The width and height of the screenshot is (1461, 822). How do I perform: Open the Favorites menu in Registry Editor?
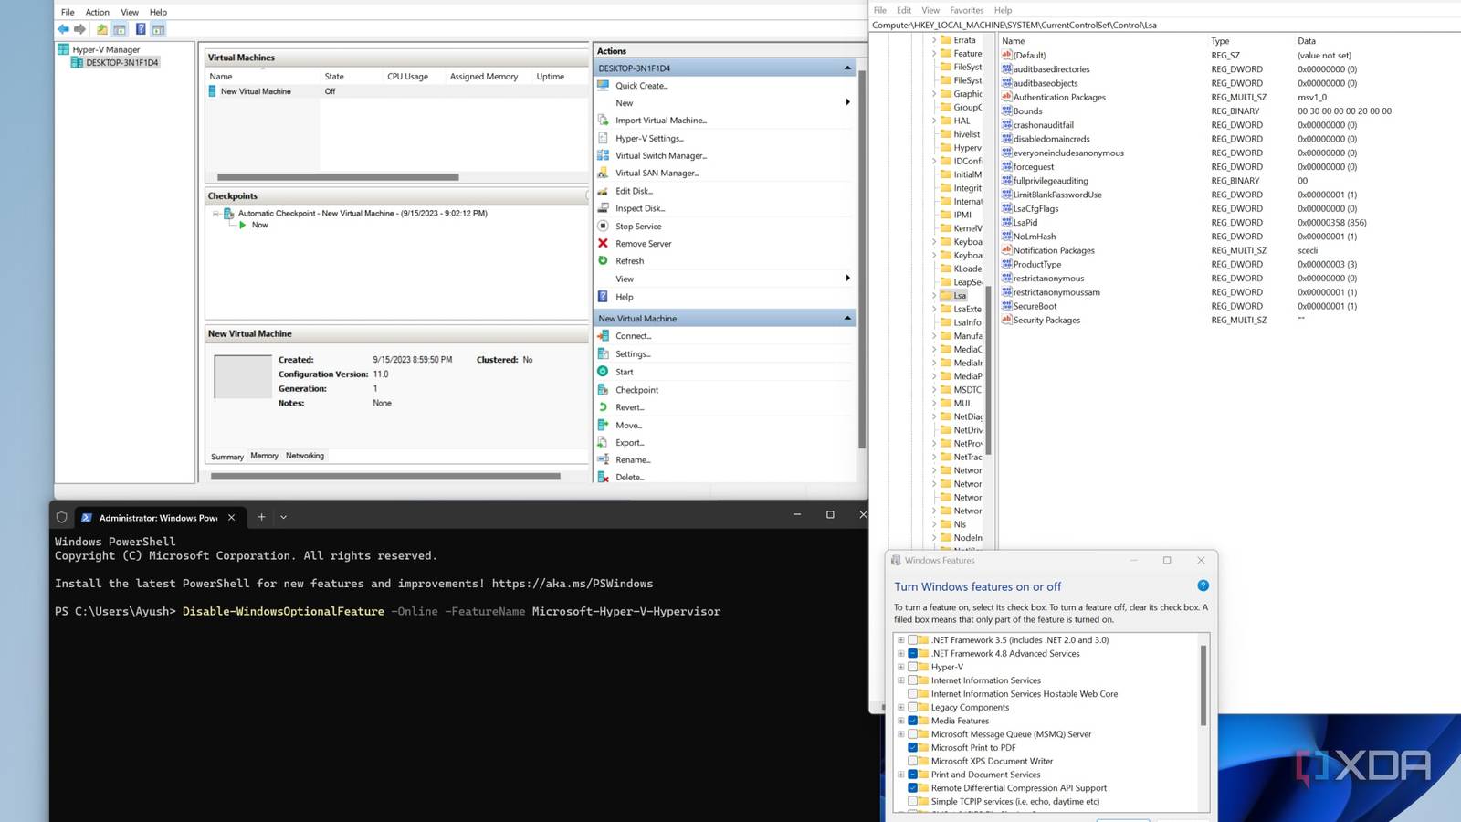coord(966,10)
